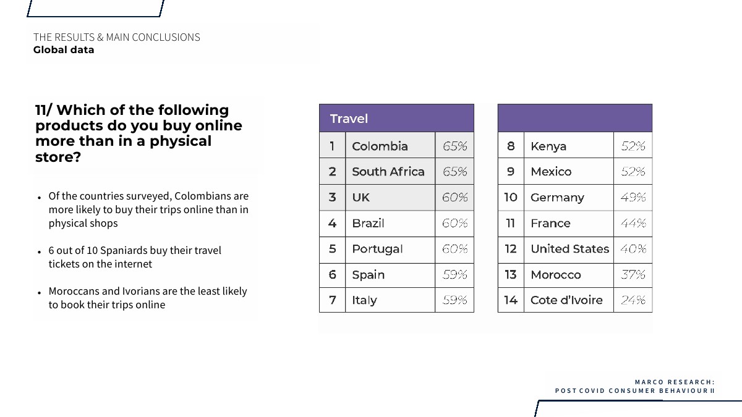Click the Cote d'Ivoire cell
This screenshot has width=742, height=417.
(x=566, y=300)
